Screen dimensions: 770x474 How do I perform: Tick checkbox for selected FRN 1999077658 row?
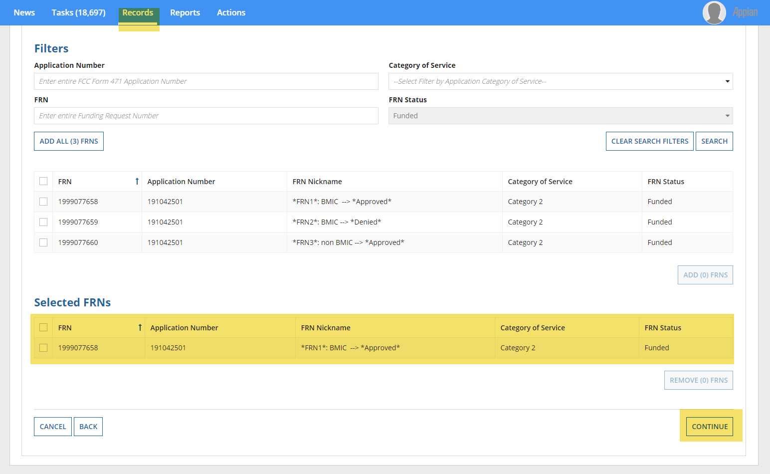[x=43, y=348]
